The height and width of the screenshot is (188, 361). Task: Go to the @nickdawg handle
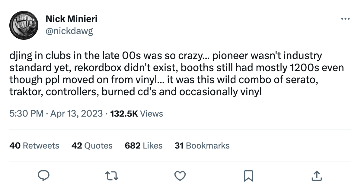coord(69,31)
